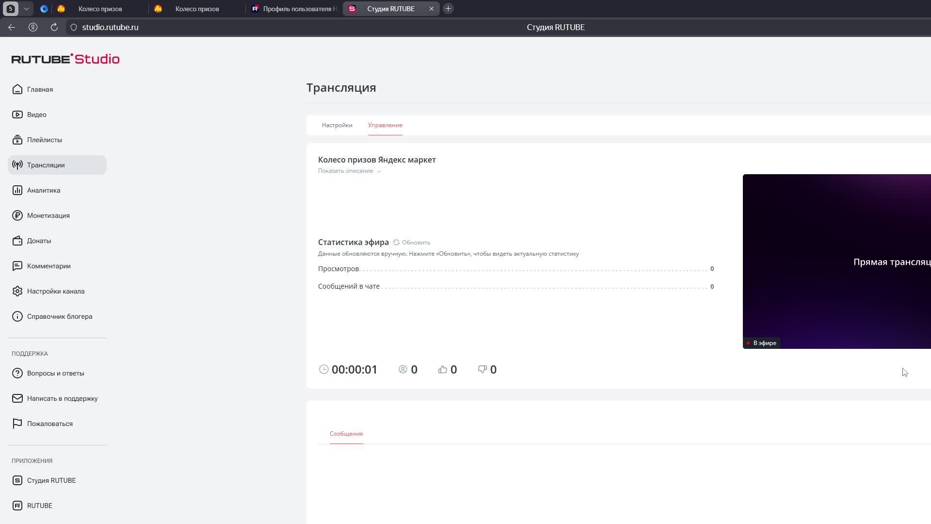Click the live stream preview thumbnail

pos(836,261)
